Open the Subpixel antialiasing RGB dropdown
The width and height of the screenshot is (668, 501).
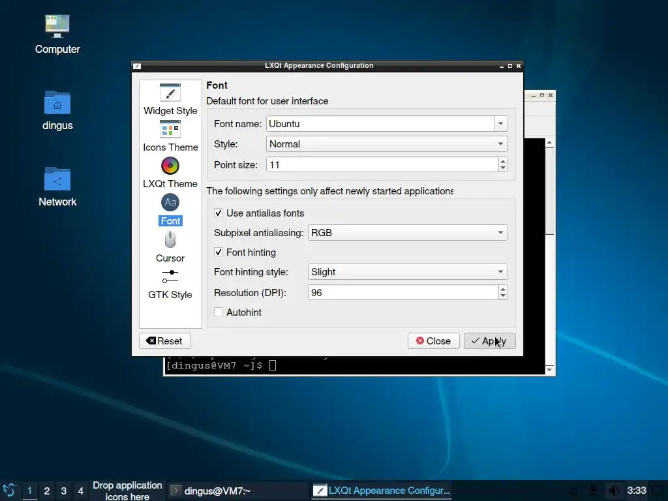click(x=408, y=233)
